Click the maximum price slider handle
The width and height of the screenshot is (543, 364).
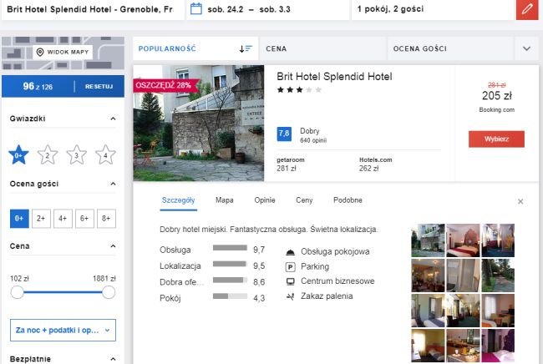click(108, 292)
